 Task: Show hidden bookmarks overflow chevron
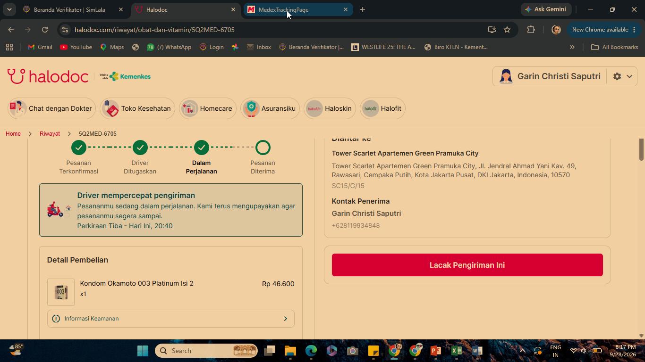pos(572,47)
